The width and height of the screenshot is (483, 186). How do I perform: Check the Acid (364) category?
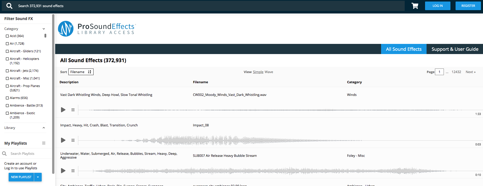coord(7,36)
